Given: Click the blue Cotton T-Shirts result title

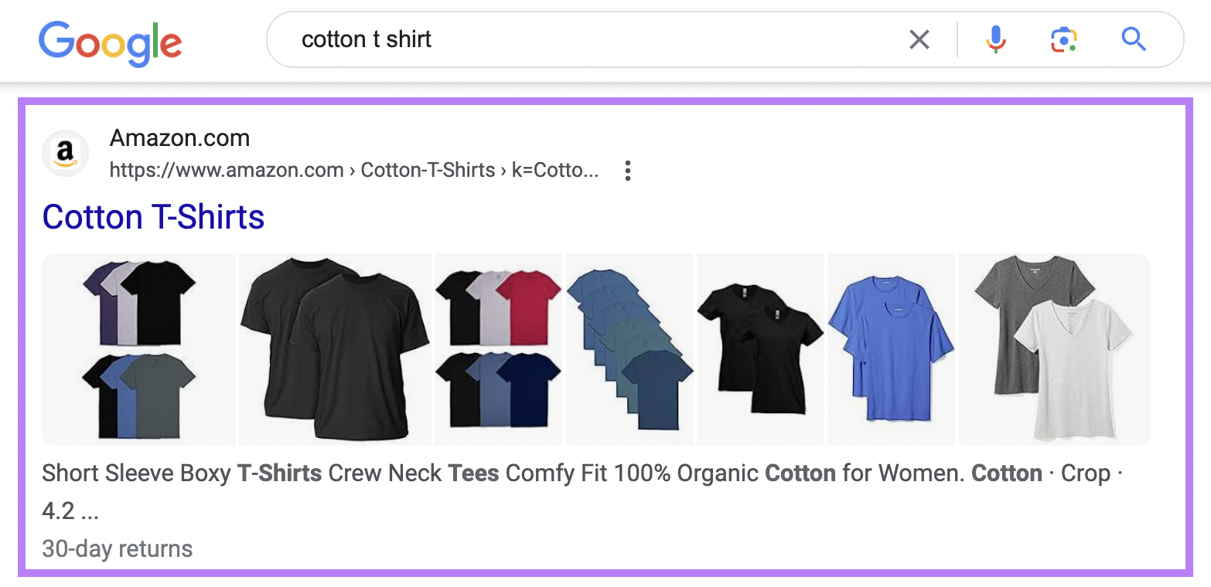Looking at the screenshot, I should click(x=153, y=217).
